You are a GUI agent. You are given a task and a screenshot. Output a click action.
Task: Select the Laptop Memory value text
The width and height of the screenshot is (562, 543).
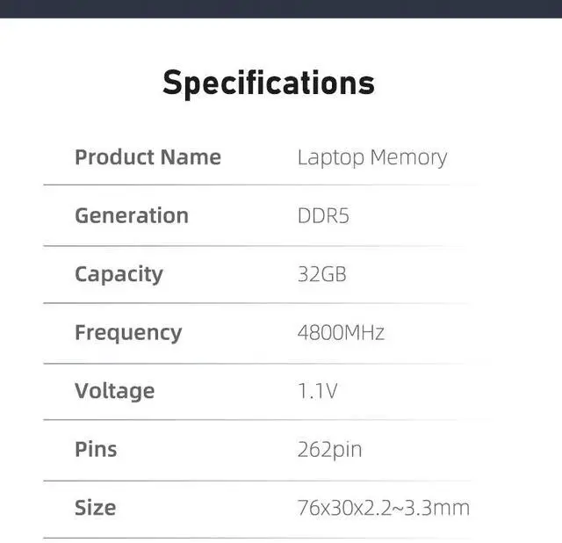[x=371, y=157]
